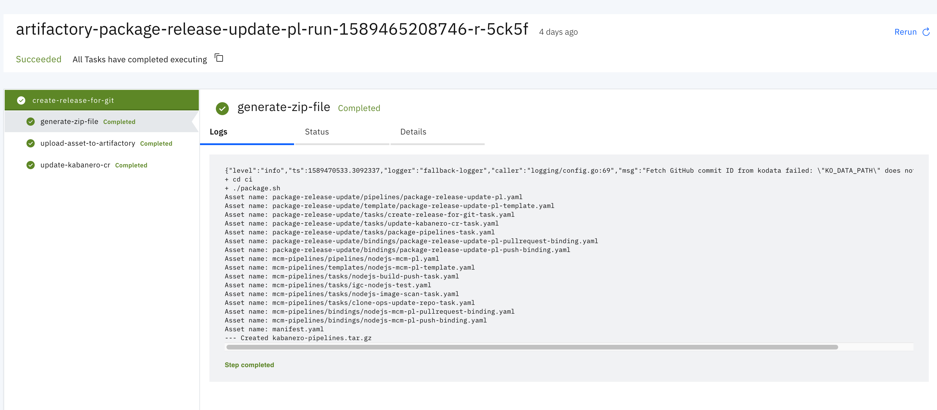
Task: Select the generate-zip-file step
Action: pos(69,122)
